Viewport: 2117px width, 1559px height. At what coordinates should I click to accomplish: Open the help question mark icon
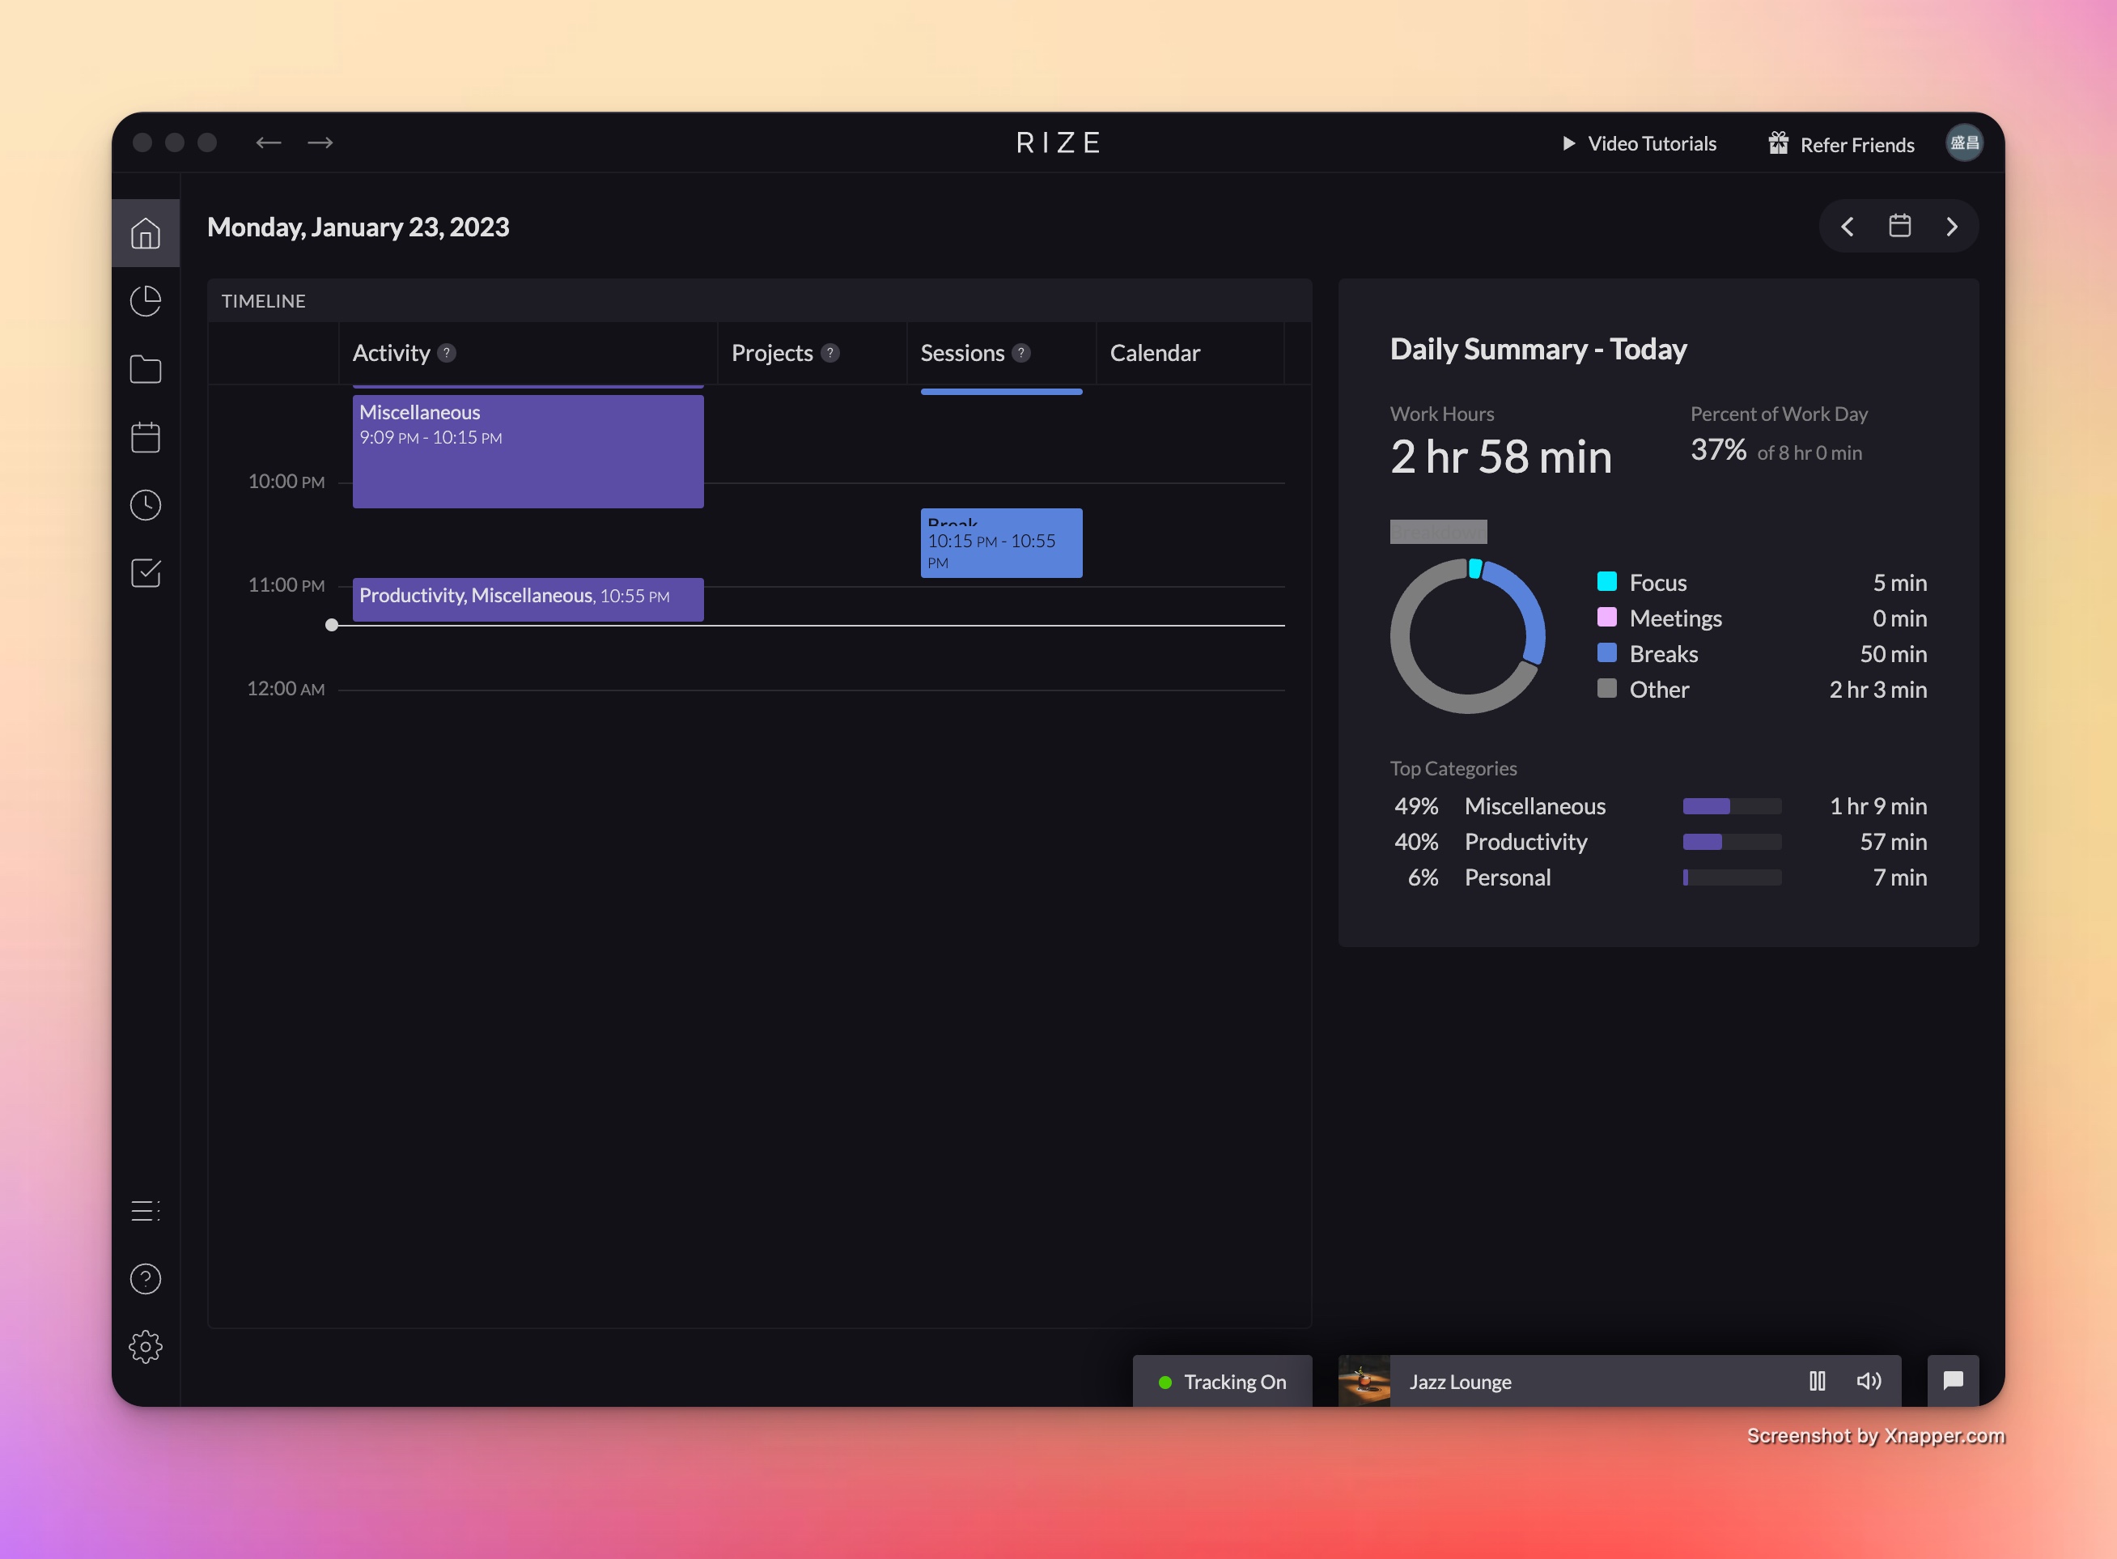146,1279
